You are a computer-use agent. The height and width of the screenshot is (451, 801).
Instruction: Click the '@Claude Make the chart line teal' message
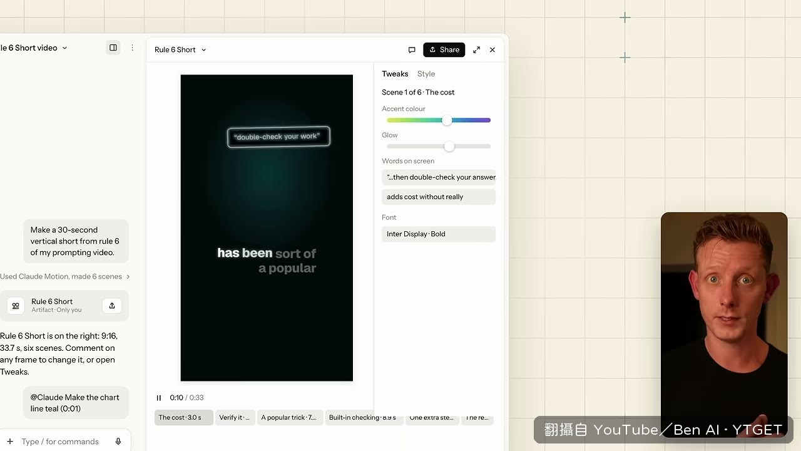pyautogui.click(x=76, y=403)
